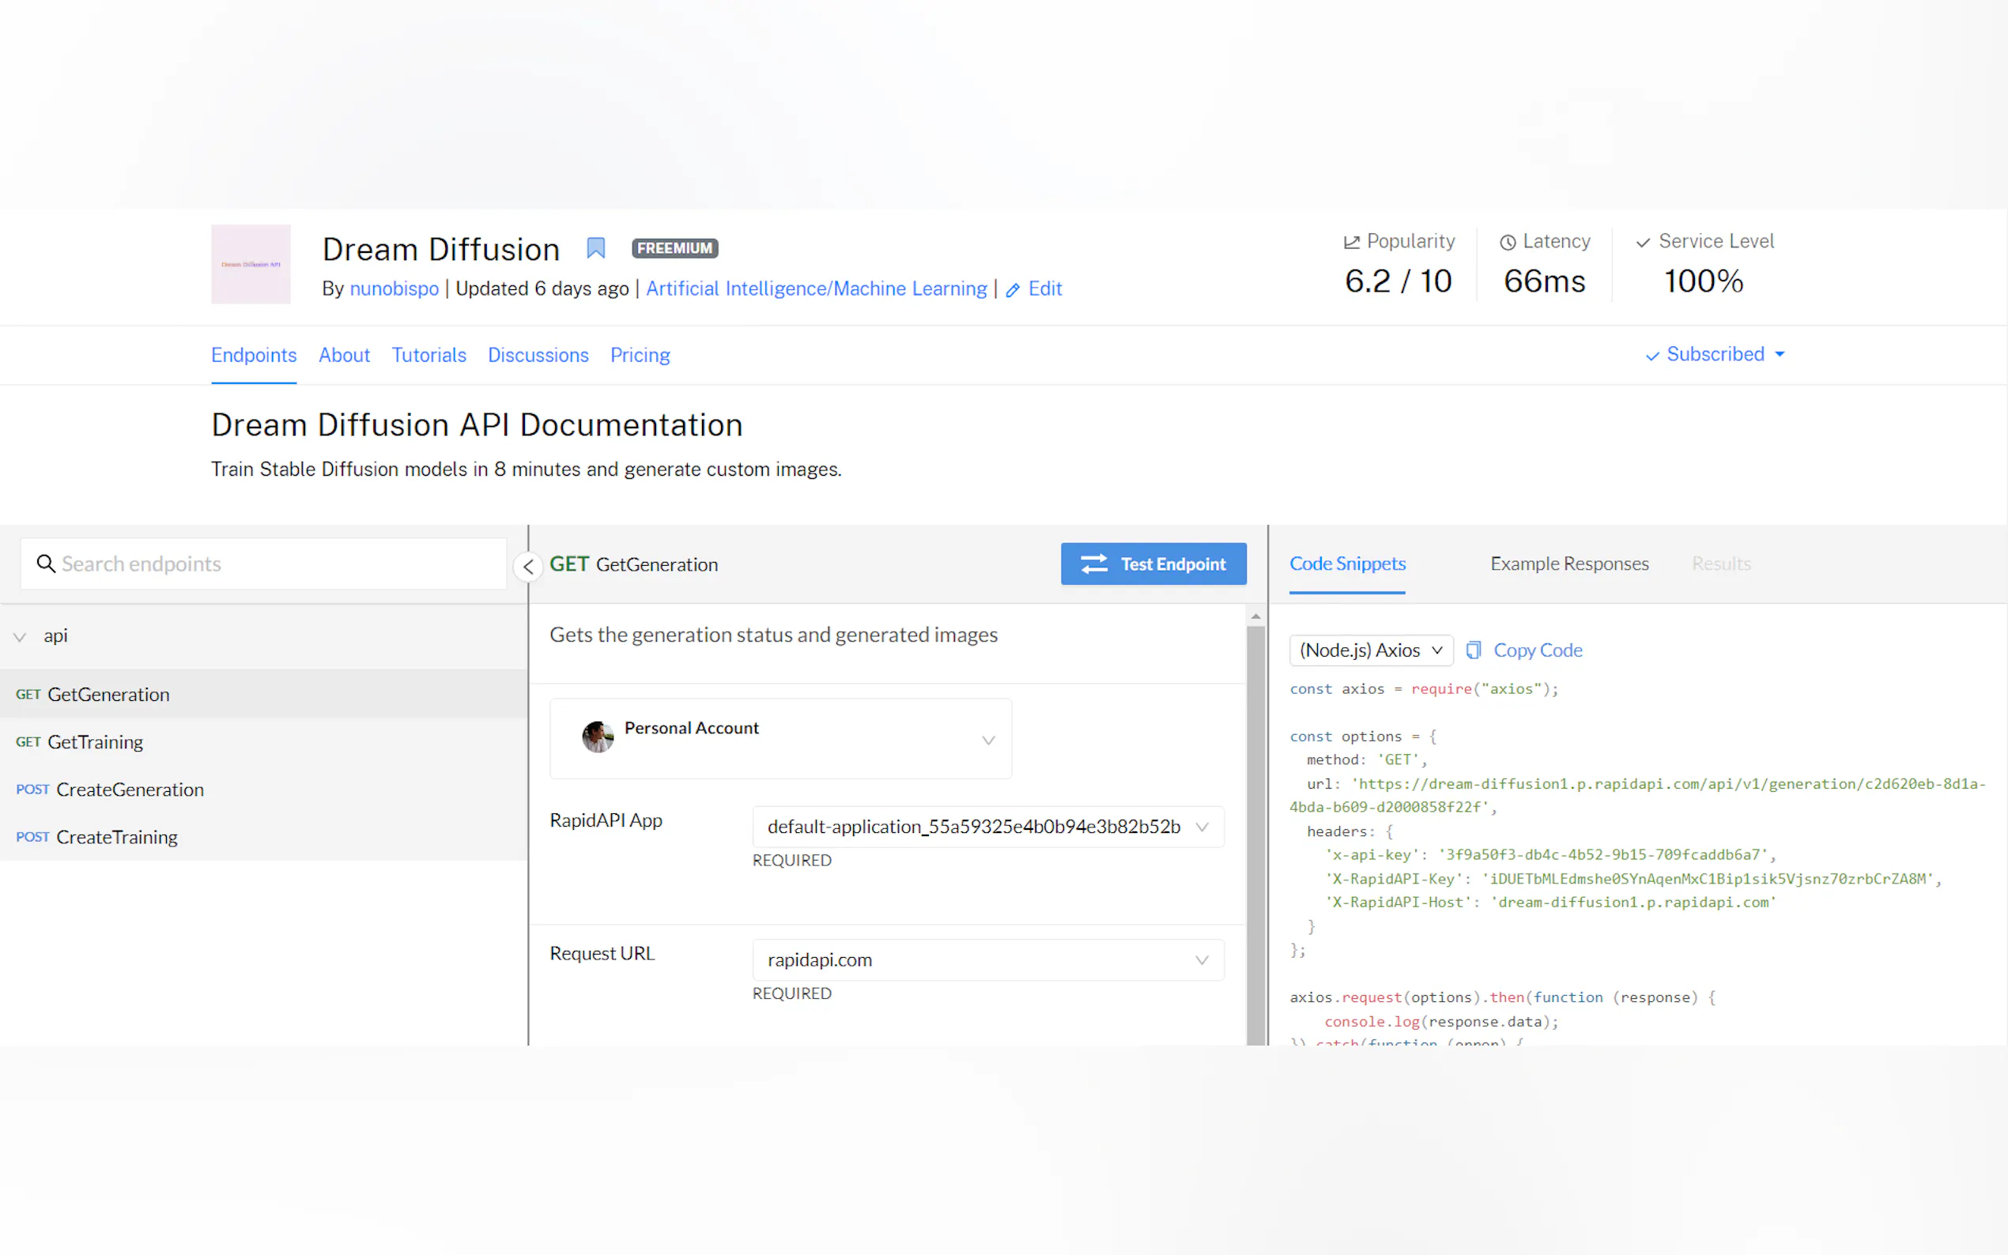Click the pencil Edit icon
This screenshot has height=1255, width=2008.
click(x=1012, y=290)
